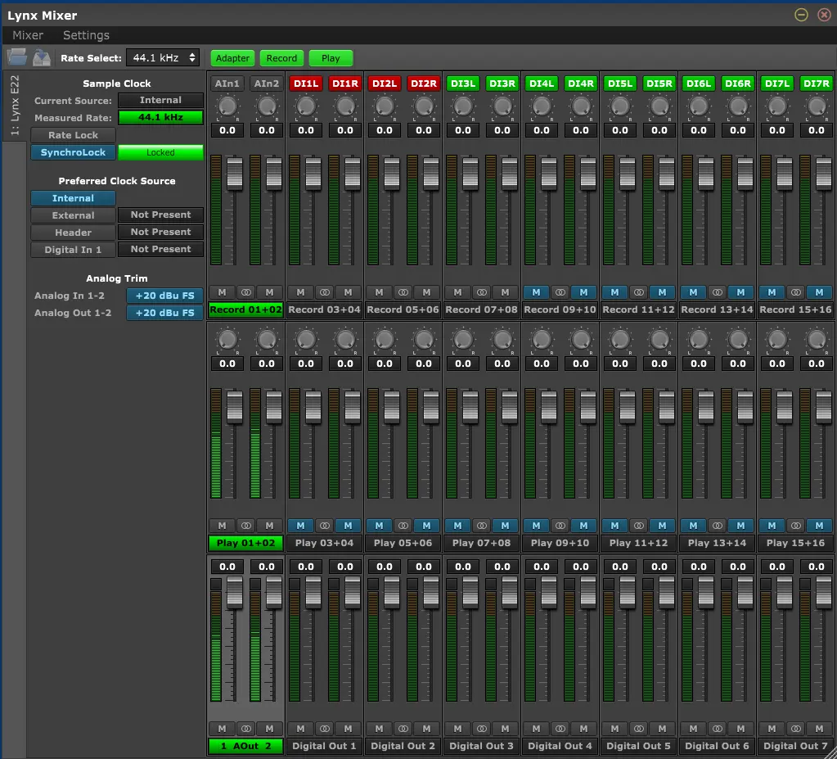Click the stereo link icon for Record 01+02
Screen dimensions: 837x759
[245, 292]
